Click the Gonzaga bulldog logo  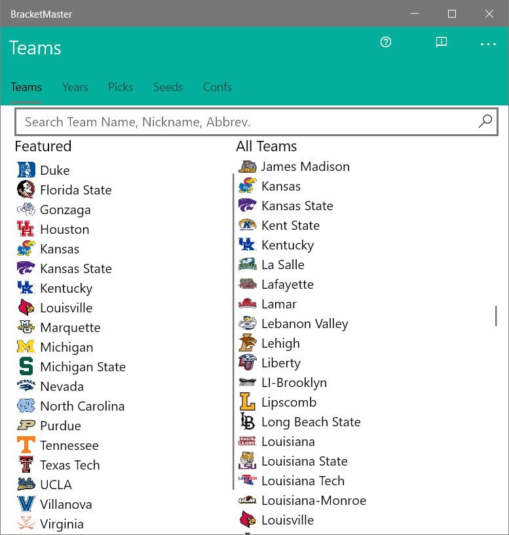[26, 209]
